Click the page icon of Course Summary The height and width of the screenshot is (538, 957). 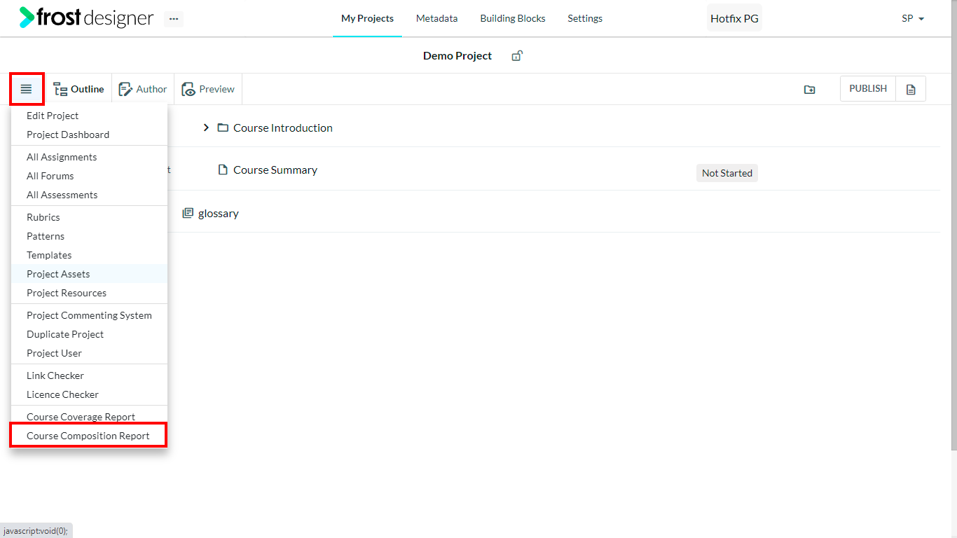pyautogui.click(x=223, y=170)
